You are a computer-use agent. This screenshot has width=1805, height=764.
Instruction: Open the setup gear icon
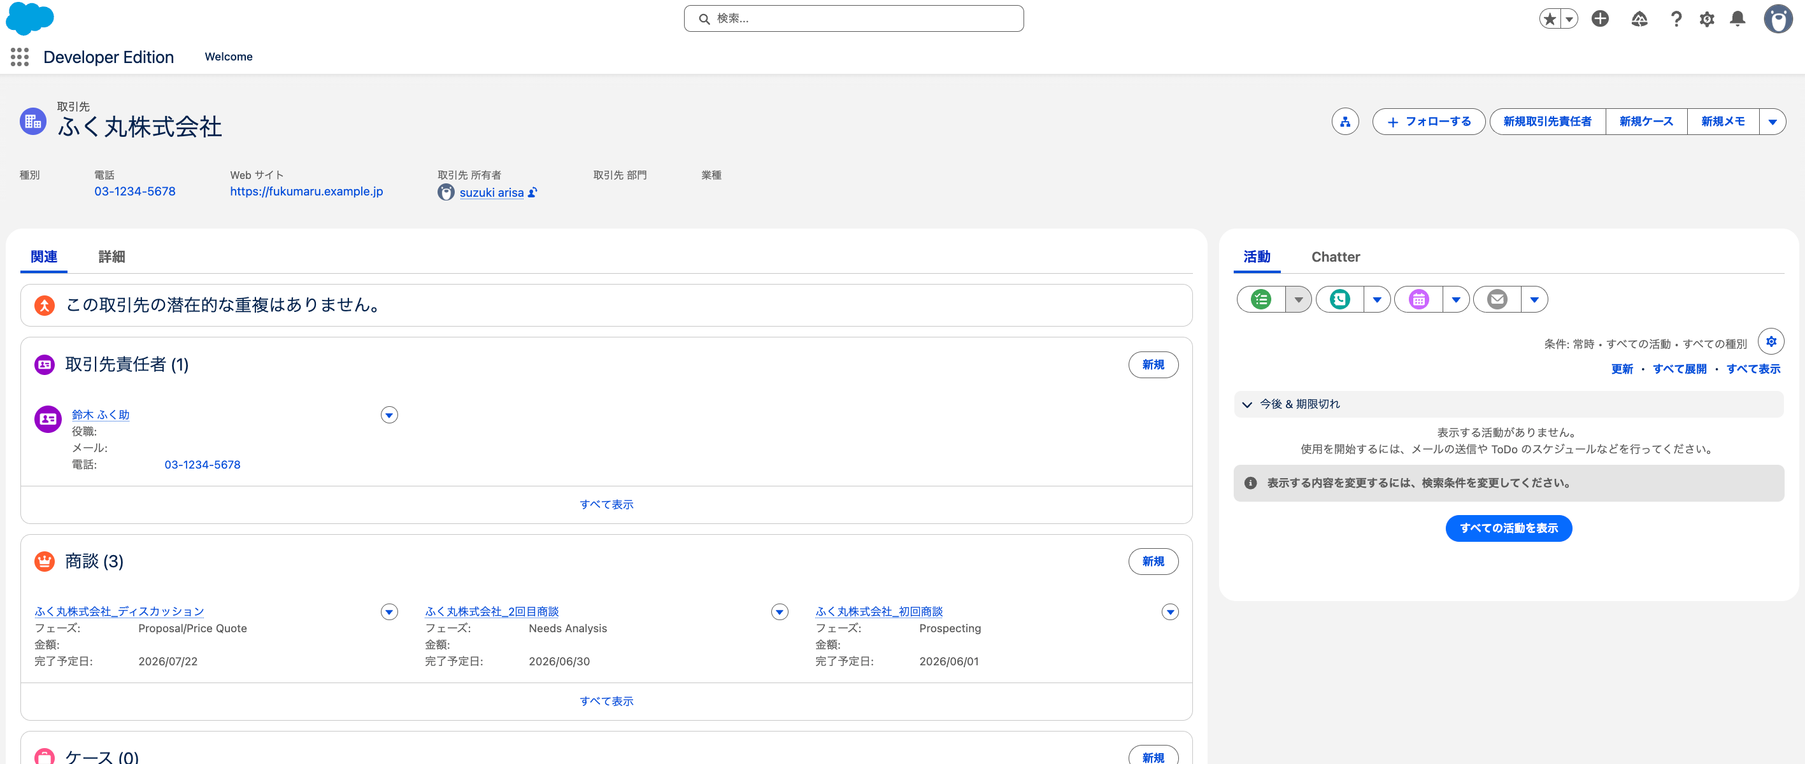pyautogui.click(x=1707, y=19)
